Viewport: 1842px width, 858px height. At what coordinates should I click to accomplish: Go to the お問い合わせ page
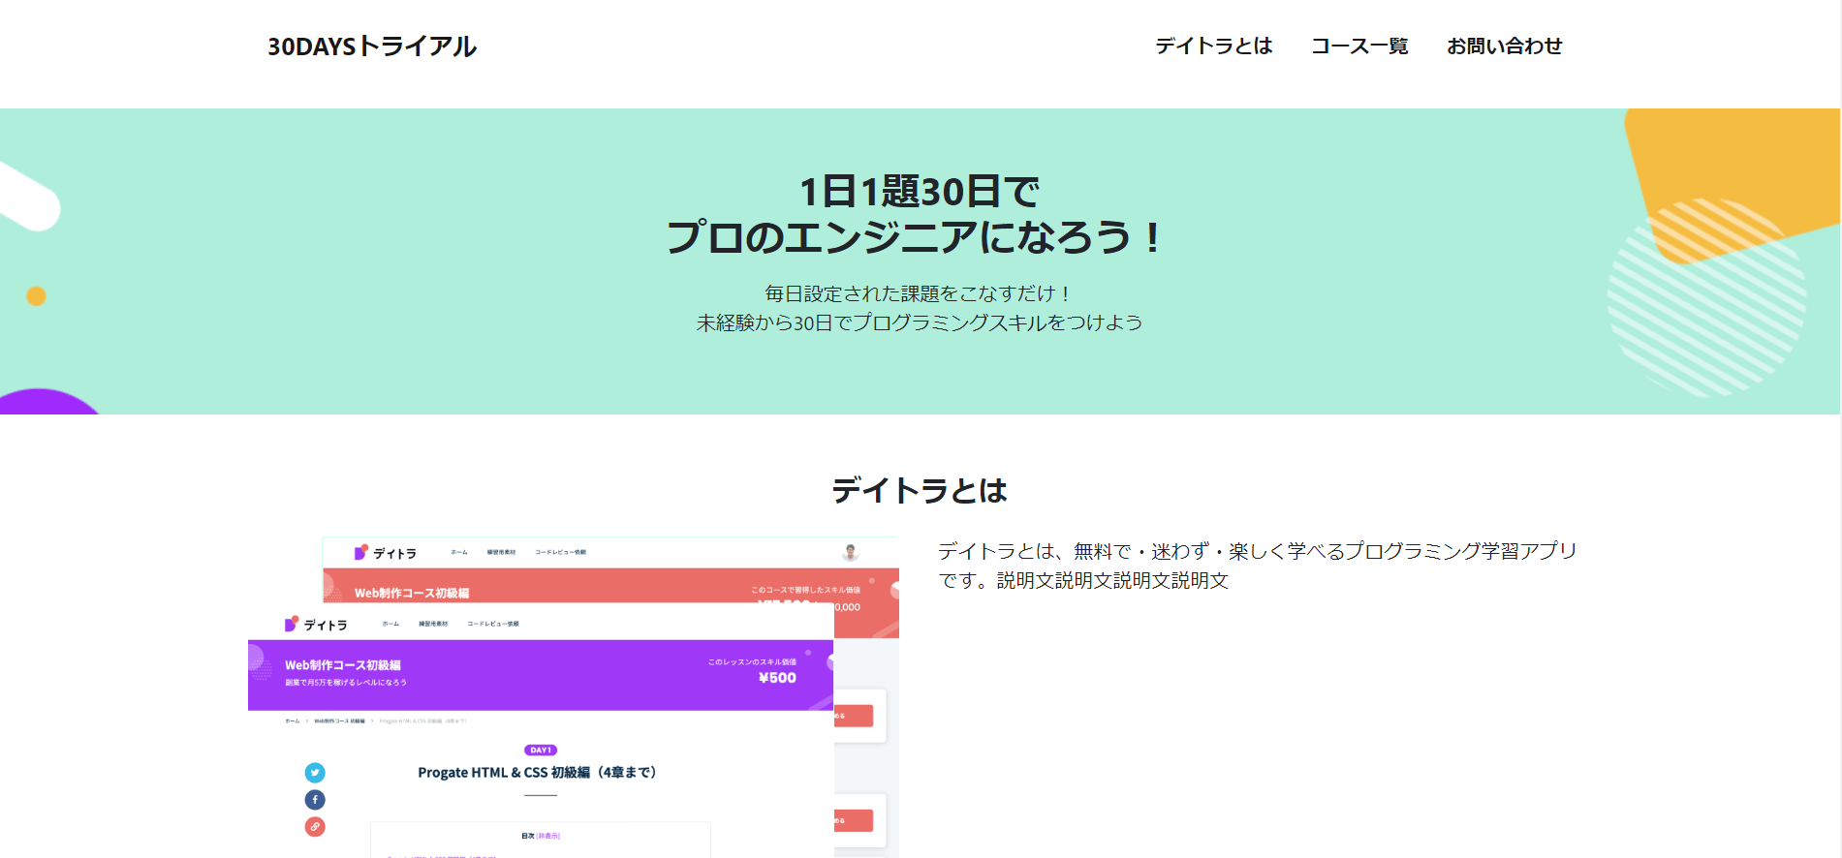click(x=1504, y=46)
